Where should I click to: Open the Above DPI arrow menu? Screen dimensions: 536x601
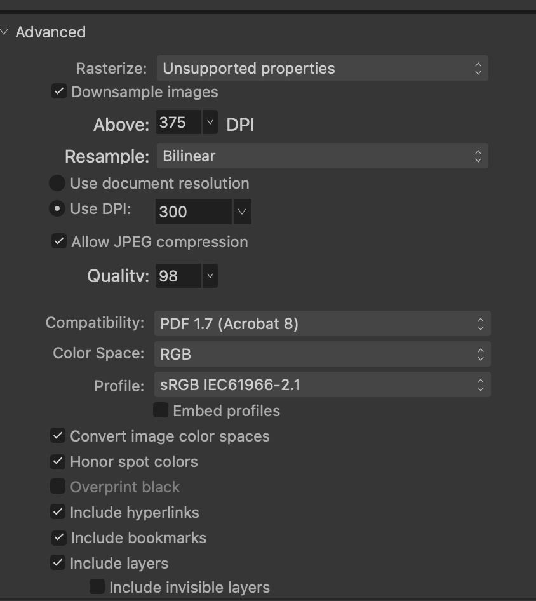pos(210,122)
